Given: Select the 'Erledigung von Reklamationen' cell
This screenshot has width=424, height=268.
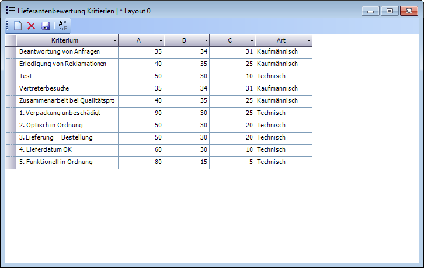Looking at the screenshot, I should (x=67, y=64).
